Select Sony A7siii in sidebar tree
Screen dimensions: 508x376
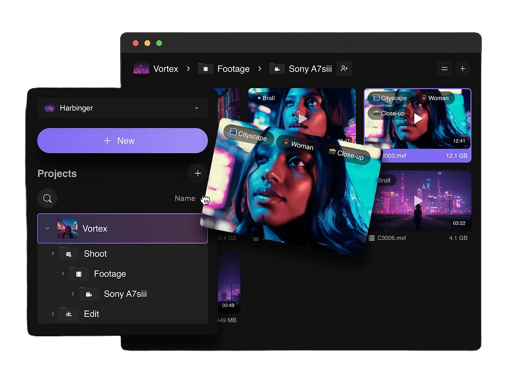pyautogui.click(x=125, y=294)
